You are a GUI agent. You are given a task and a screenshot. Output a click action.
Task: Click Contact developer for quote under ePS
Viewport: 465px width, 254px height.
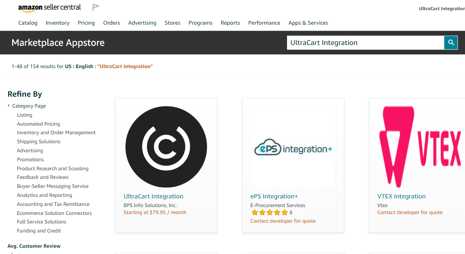click(283, 221)
